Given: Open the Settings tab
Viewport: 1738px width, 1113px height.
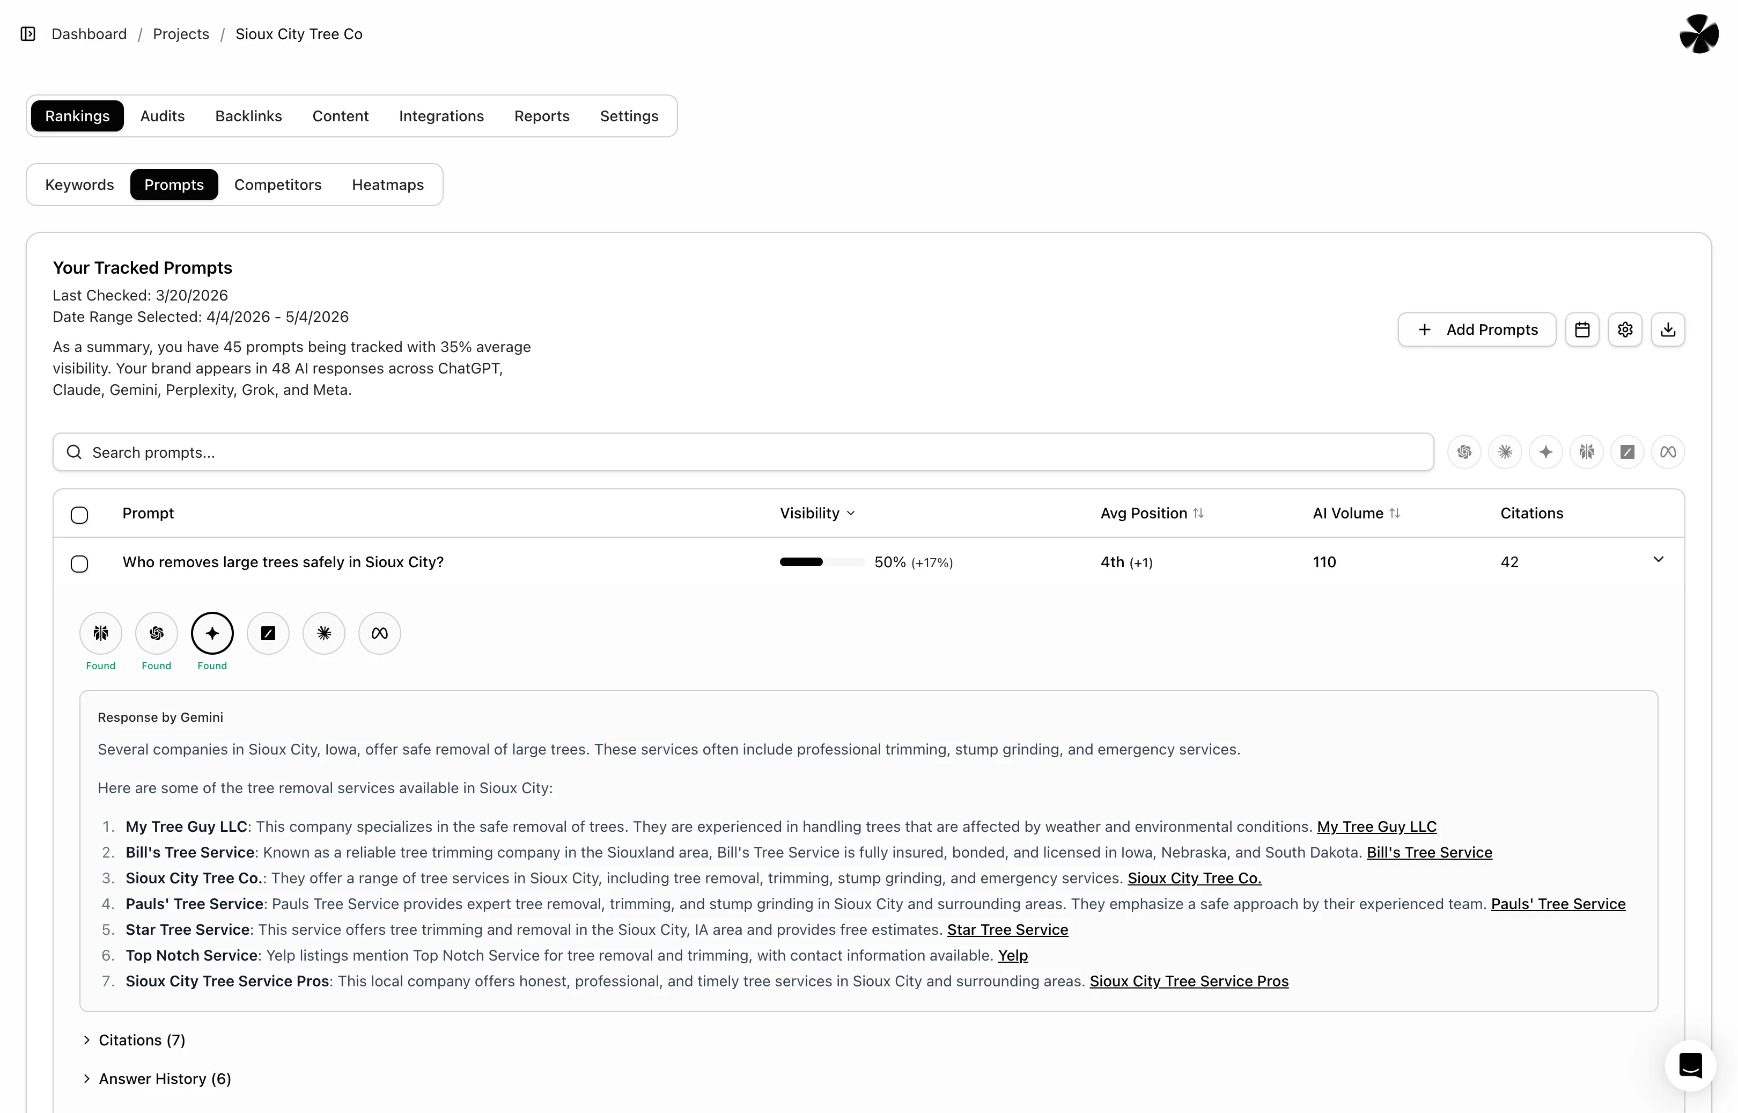Looking at the screenshot, I should (629, 116).
